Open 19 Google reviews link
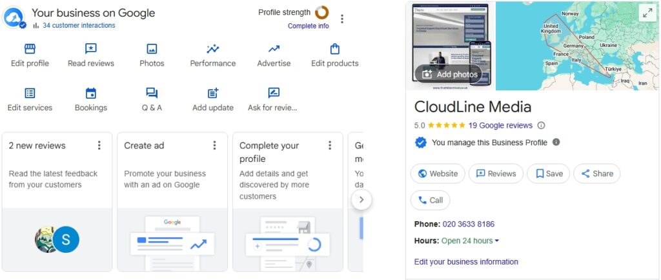 (500, 125)
